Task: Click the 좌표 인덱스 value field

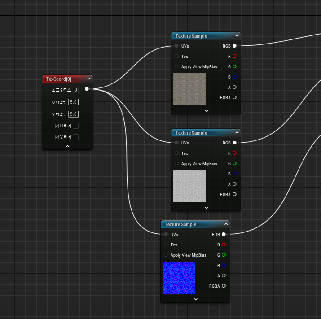Action: pyautogui.click(x=76, y=90)
